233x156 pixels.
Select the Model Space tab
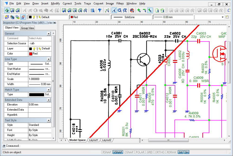pyautogui.click(x=77, y=140)
